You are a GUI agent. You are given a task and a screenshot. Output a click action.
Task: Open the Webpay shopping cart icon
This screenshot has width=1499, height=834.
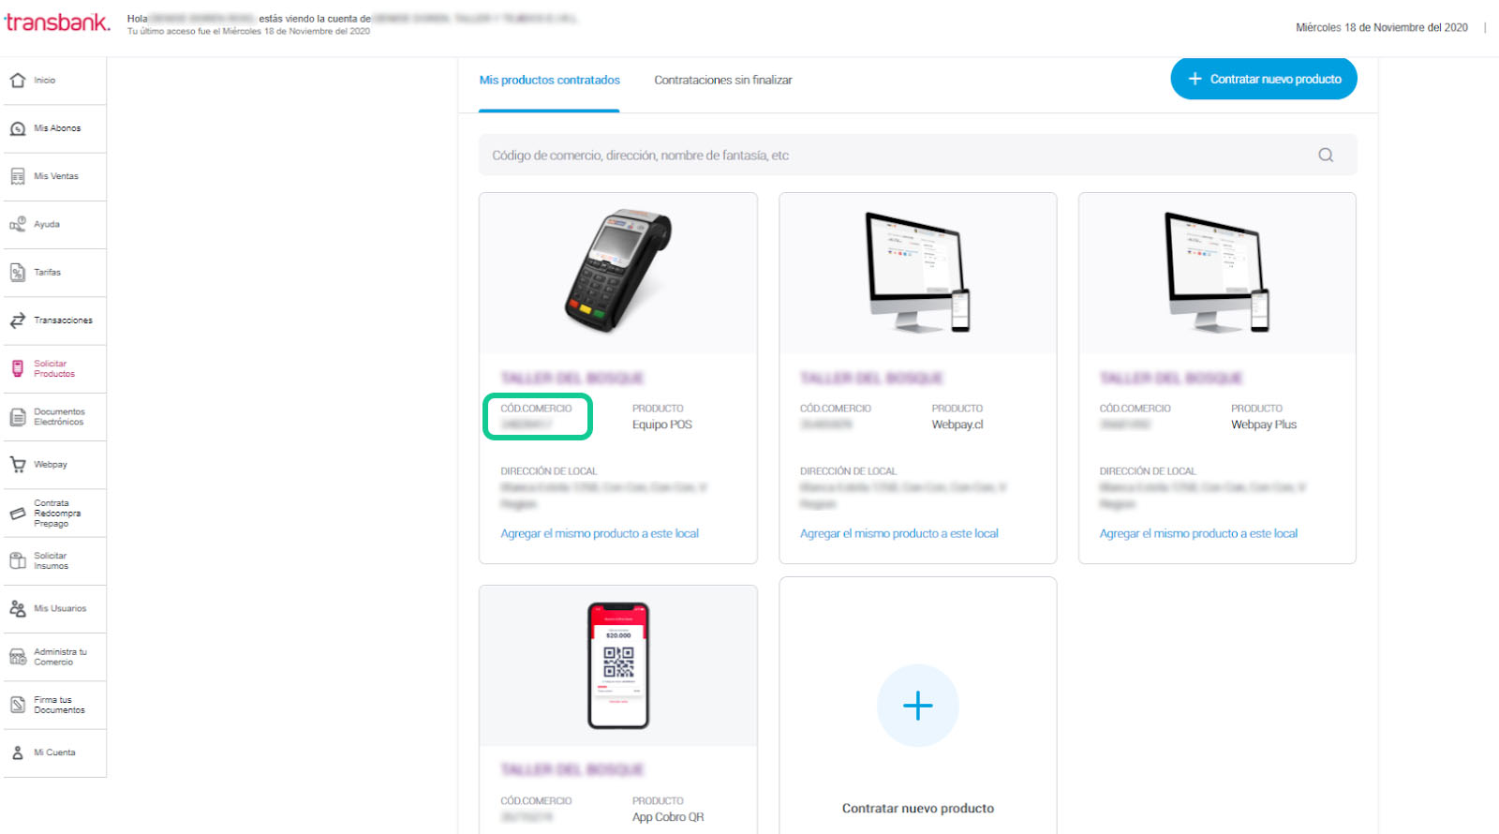18,465
